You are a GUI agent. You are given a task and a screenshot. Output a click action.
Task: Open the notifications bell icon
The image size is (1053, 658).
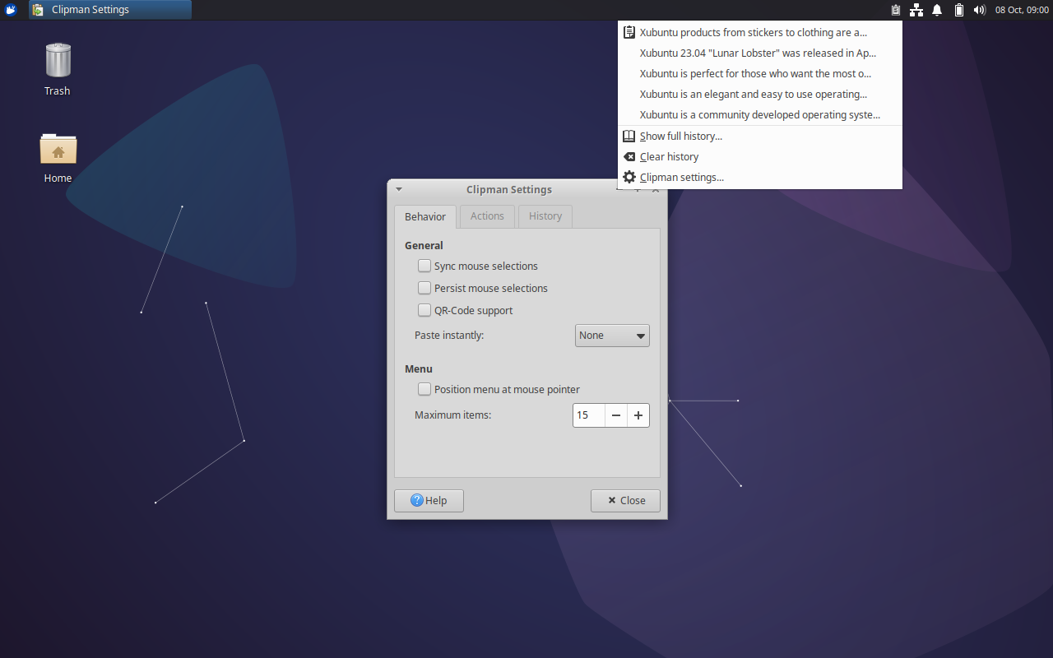tap(937, 10)
